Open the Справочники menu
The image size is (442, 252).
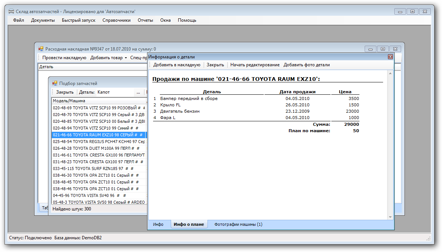[116, 20]
